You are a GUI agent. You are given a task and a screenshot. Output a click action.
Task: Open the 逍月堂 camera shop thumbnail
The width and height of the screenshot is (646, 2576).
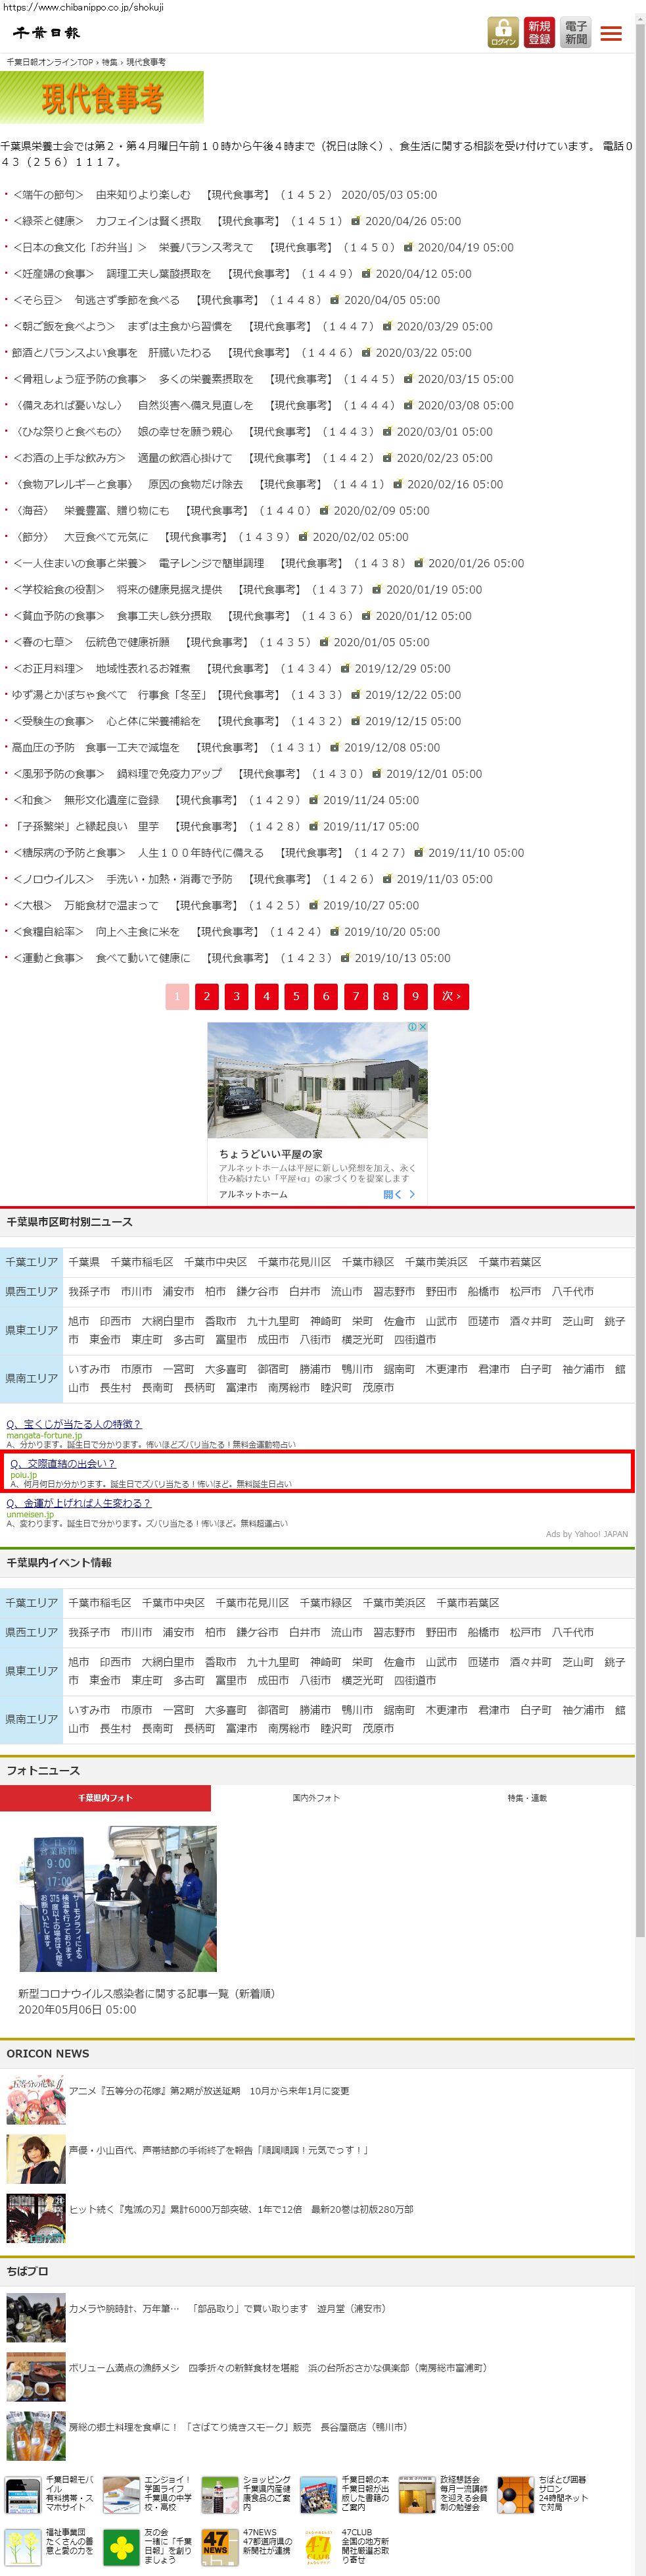pyautogui.click(x=36, y=2317)
